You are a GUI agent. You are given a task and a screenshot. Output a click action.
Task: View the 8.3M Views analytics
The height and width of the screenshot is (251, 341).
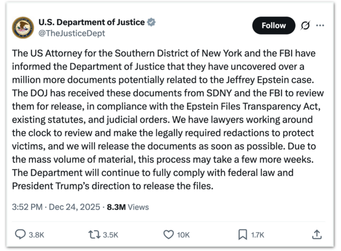[128, 207]
